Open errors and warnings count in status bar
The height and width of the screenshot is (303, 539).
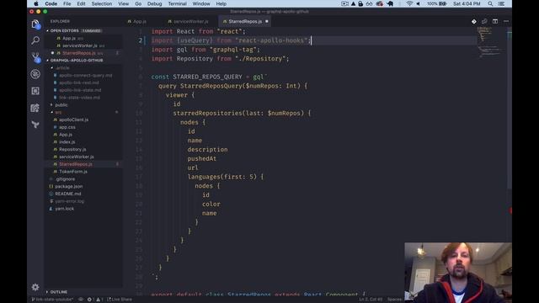point(95,300)
